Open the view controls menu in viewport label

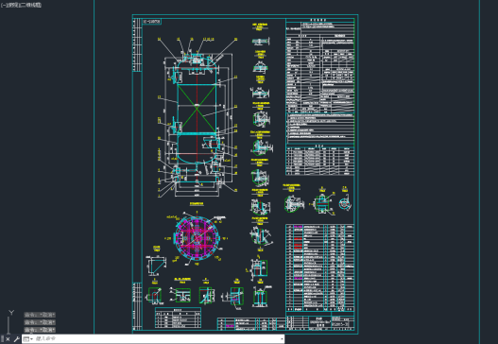(12, 5)
